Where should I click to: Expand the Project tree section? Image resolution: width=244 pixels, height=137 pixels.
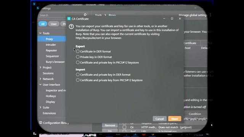40,68
